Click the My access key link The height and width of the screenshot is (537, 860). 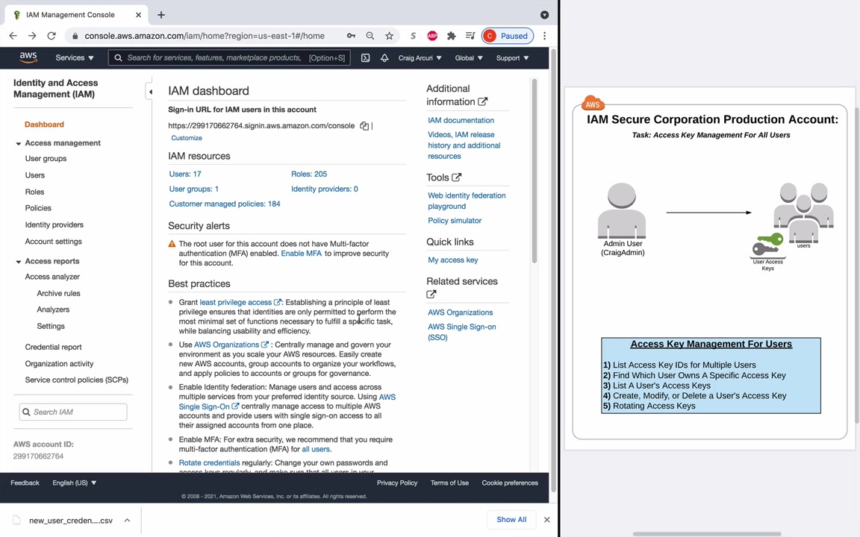click(453, 260)
